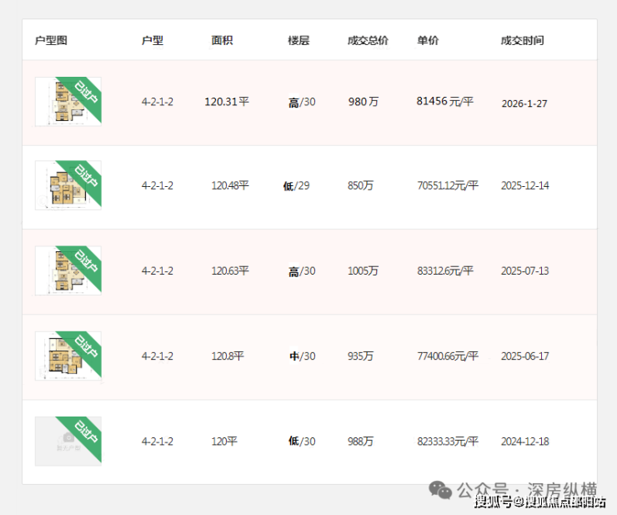The height and width of the screenshot is (515, 617).
Task: Select the area value 120.63平
Action: (x=230, y=270)
